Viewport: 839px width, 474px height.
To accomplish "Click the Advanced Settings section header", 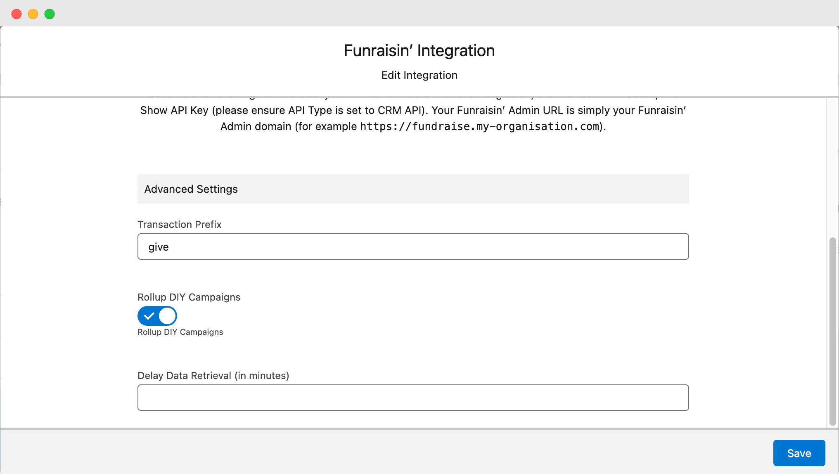I will pyautogui.click(x=191, y=189).
